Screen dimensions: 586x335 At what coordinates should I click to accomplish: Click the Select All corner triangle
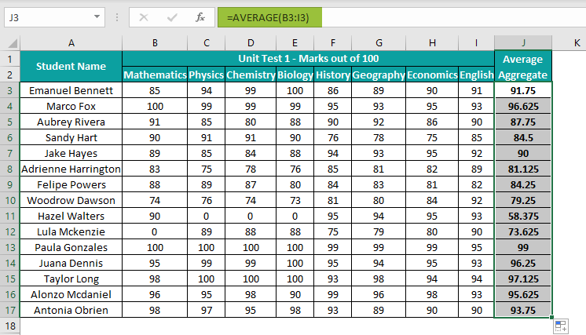(13, 43)
